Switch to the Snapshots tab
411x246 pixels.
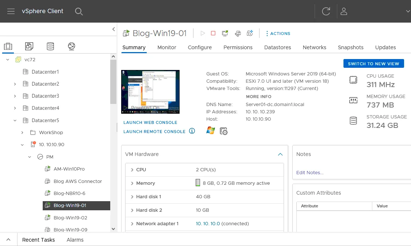350,47
